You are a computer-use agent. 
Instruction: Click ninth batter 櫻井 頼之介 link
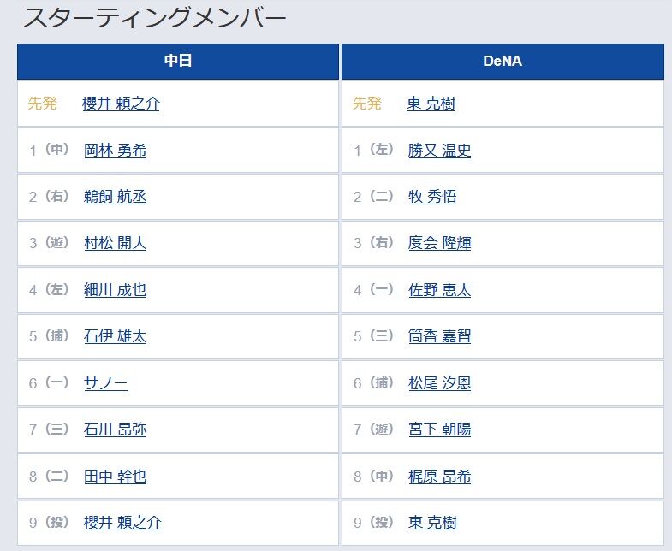pos(122,523)
